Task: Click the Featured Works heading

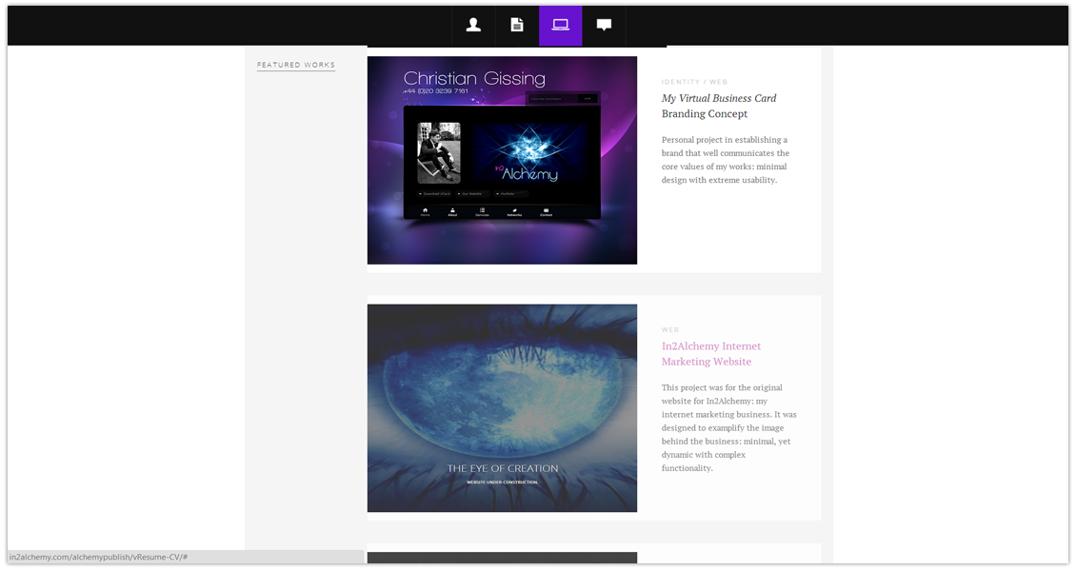Action: 296,66
